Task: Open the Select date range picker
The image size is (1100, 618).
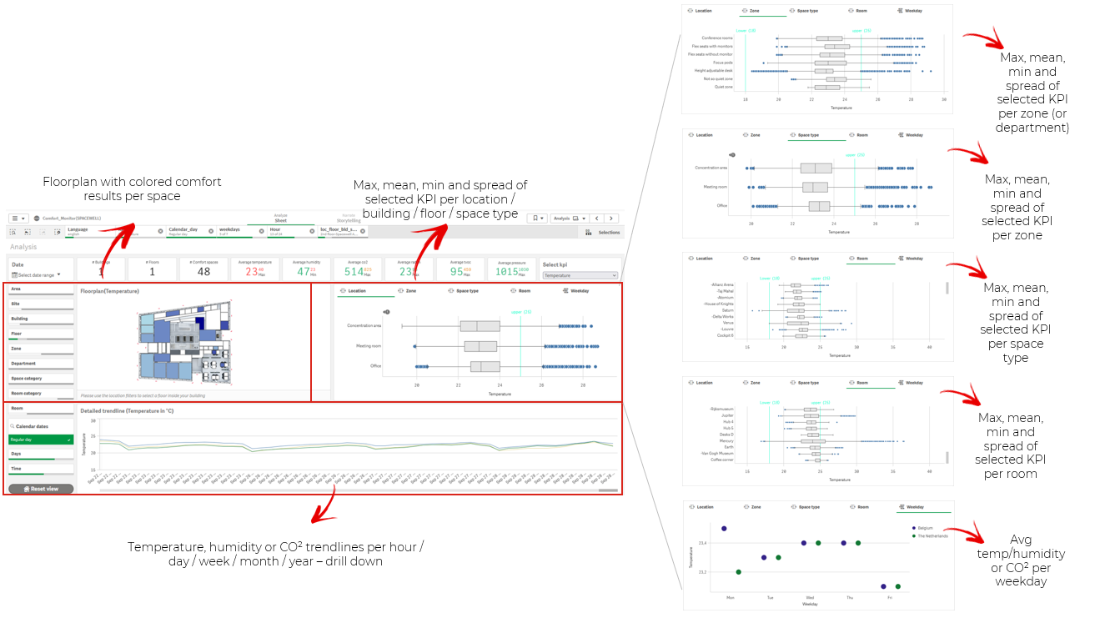Action: point(36,274)
